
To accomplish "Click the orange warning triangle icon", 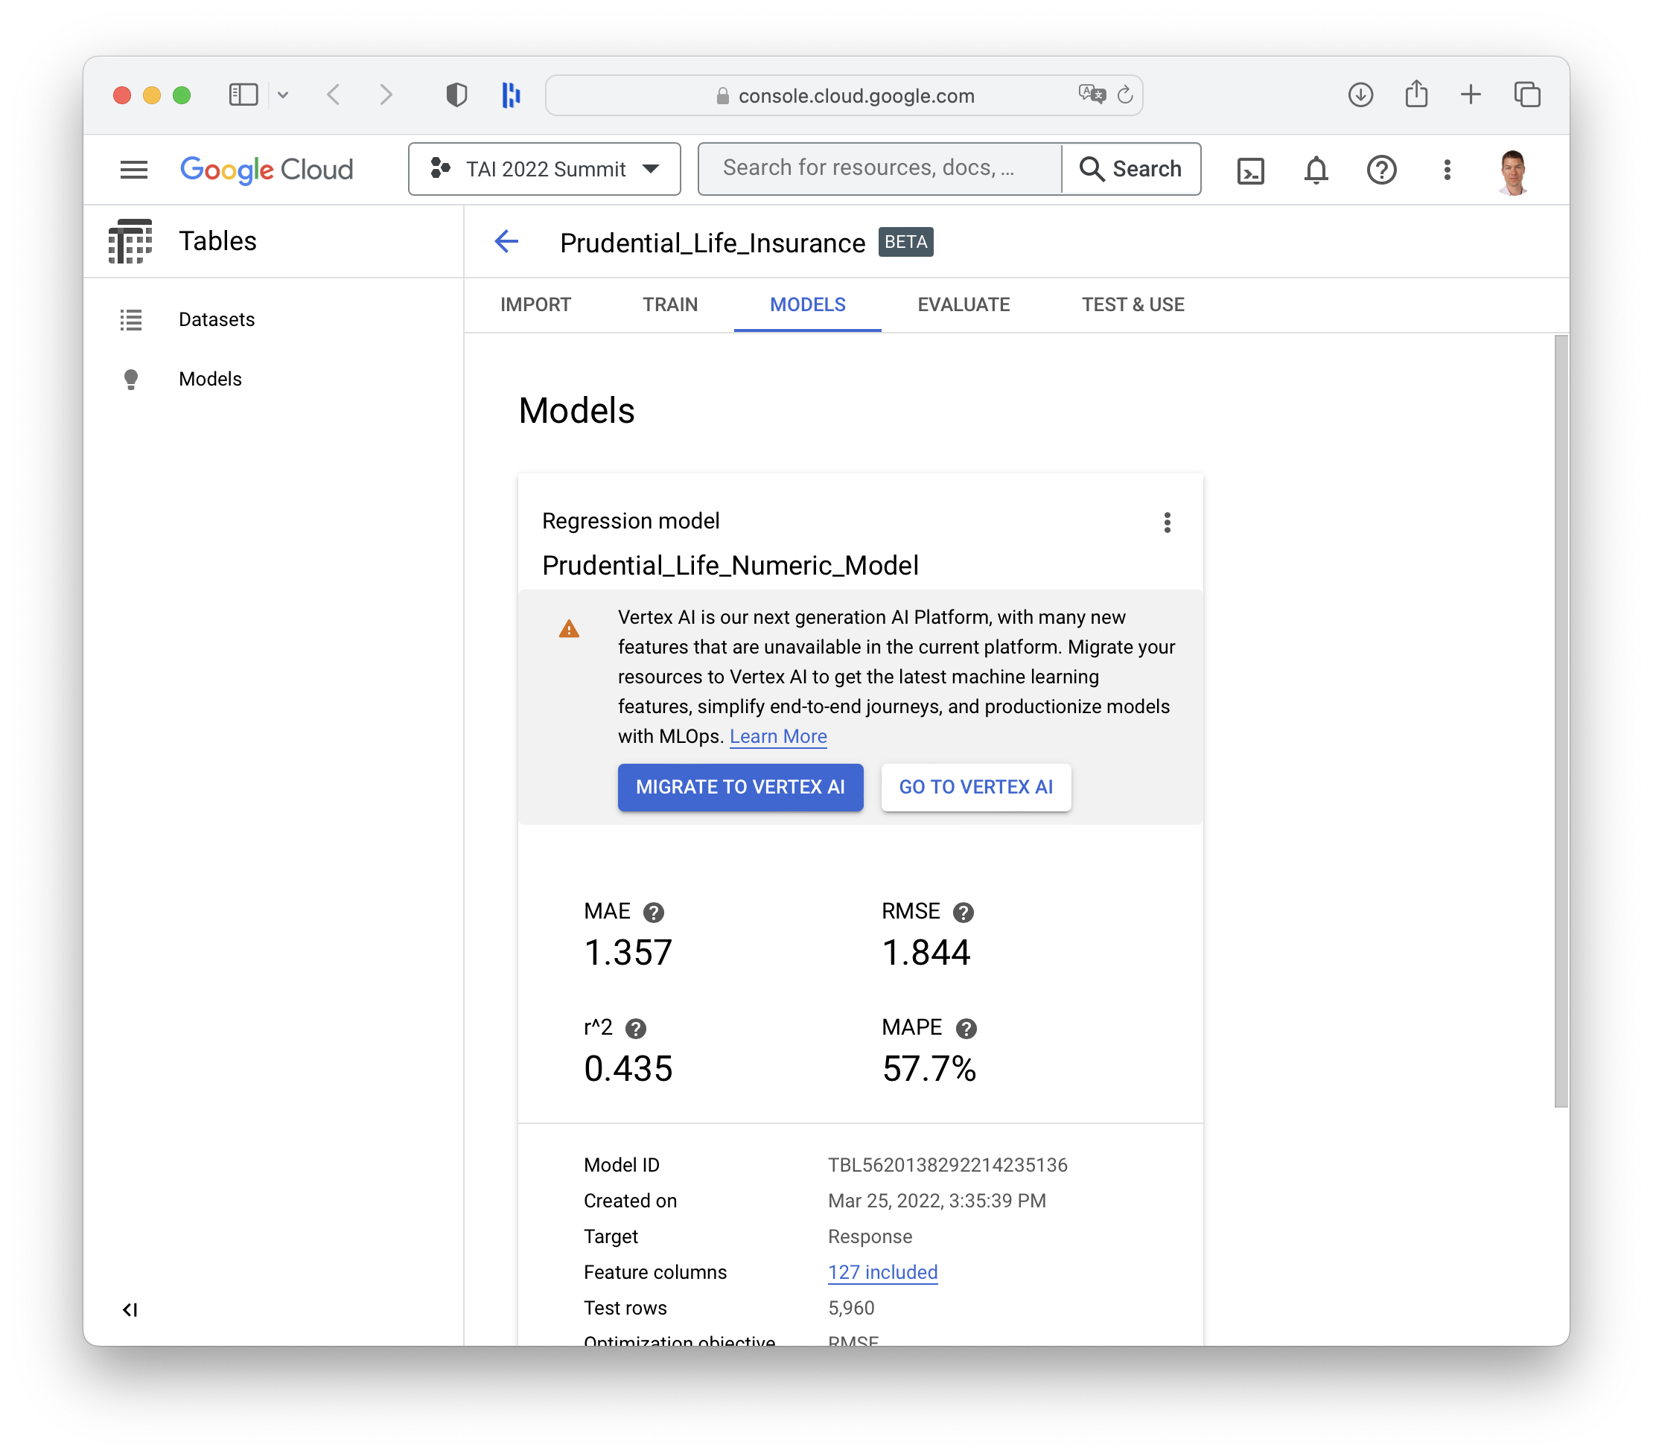I will 569,629.
